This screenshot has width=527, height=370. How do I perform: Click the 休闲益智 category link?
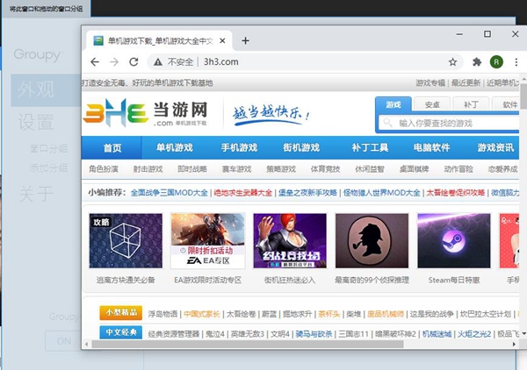coord(370,169)
